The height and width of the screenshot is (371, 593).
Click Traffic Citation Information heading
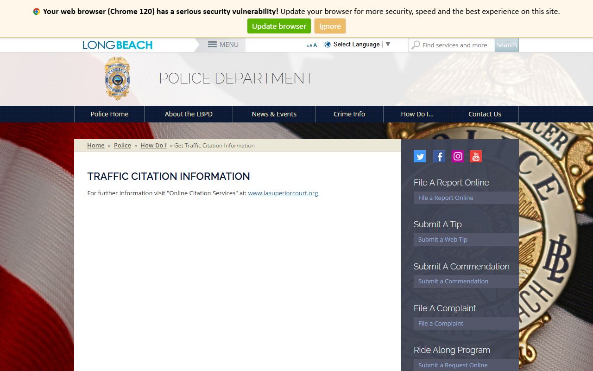pos(169,176)
